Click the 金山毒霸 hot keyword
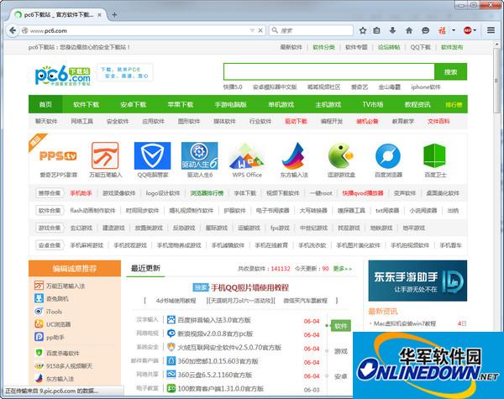504x399 pixels. point(389,87)
